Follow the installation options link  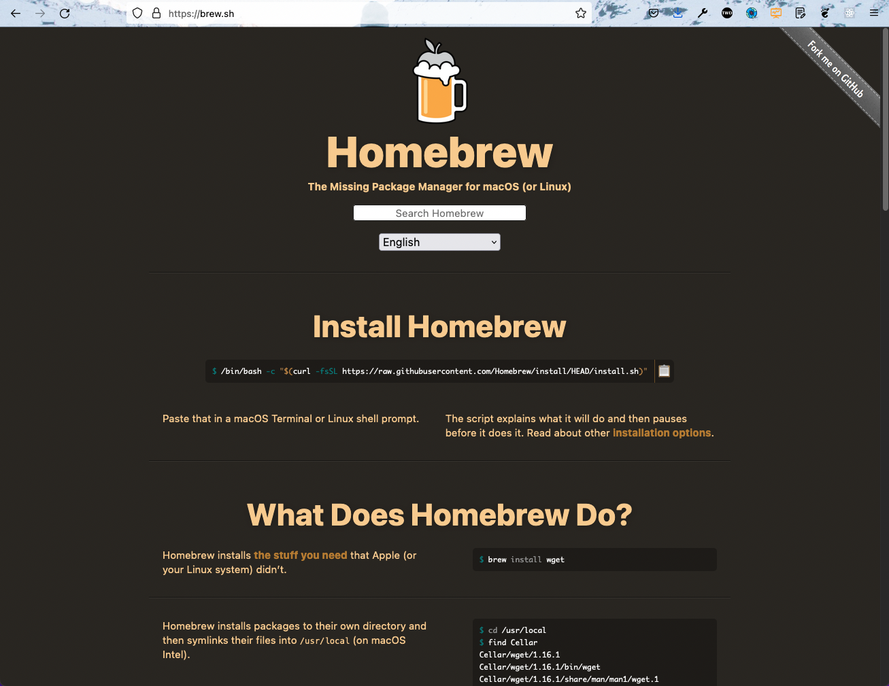point(662,433)
